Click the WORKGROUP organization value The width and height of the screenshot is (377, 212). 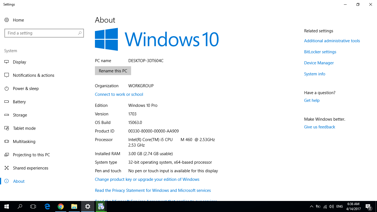[x=141, y=86]
